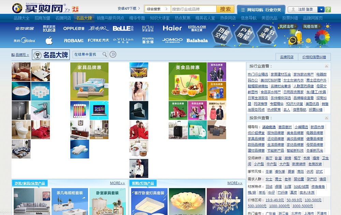Open the 品牌大全 nav item

tap(21, 18)
